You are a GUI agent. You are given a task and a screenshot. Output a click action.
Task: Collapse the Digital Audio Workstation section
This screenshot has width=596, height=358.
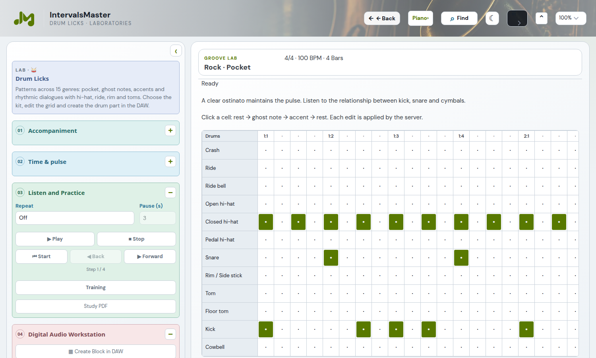(170, 334)
